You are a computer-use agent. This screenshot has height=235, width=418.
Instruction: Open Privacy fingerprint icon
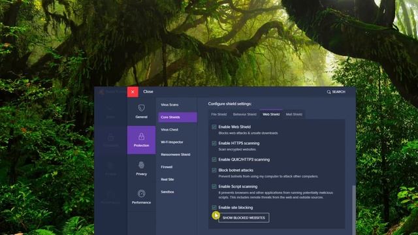pos(141,165)
